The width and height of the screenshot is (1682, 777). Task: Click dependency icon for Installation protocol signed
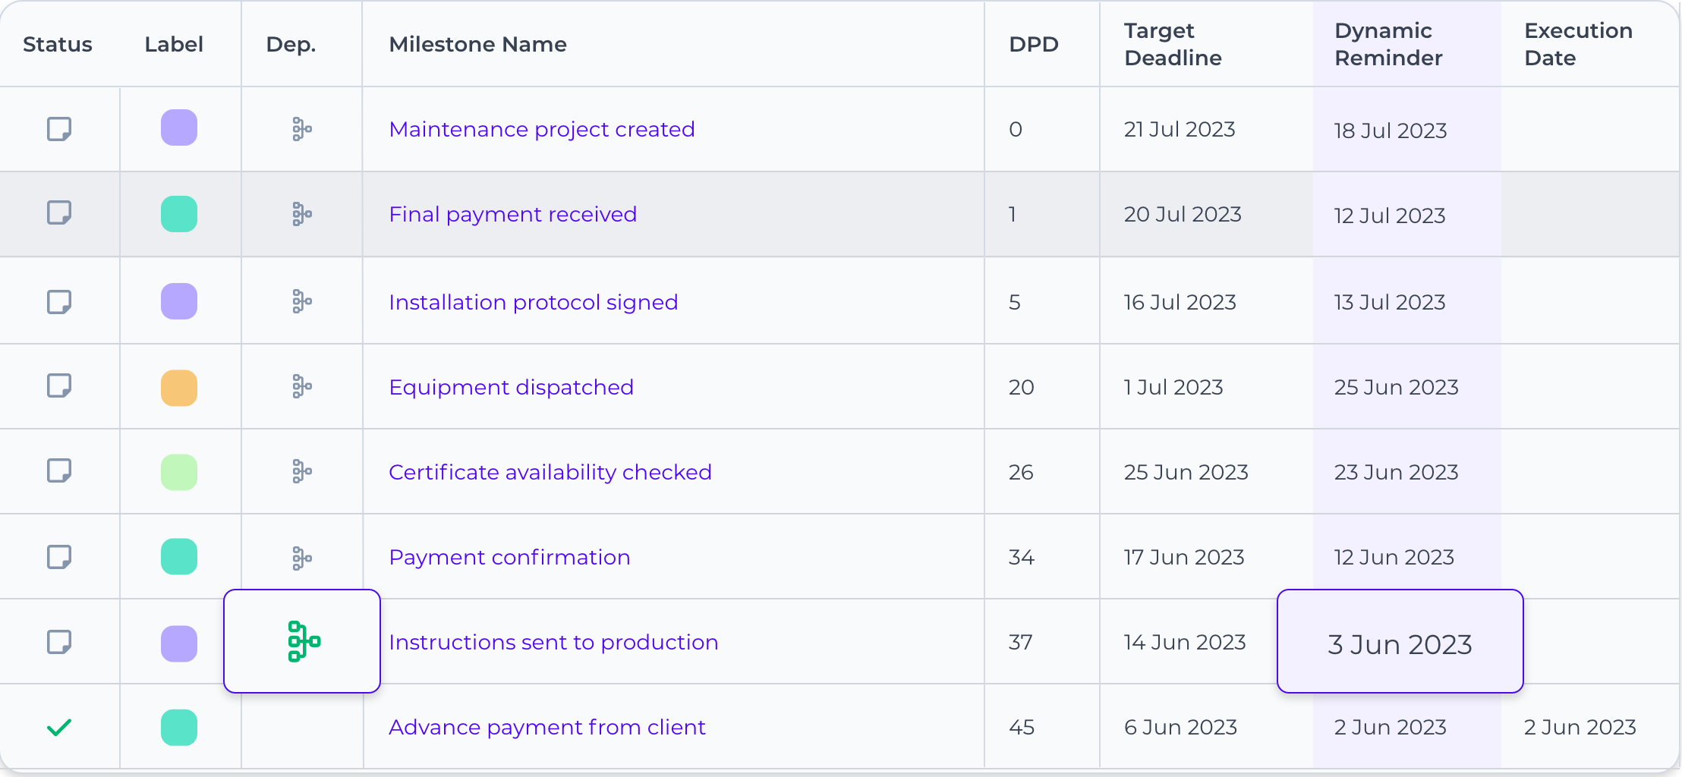tap(302, 302)
